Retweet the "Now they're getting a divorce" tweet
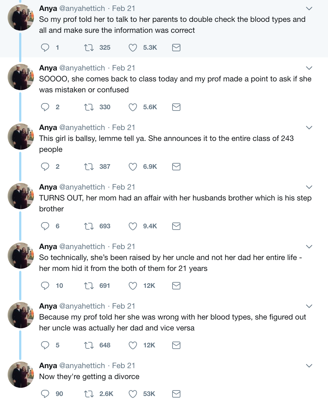328x402 pixels. (88, 394)
